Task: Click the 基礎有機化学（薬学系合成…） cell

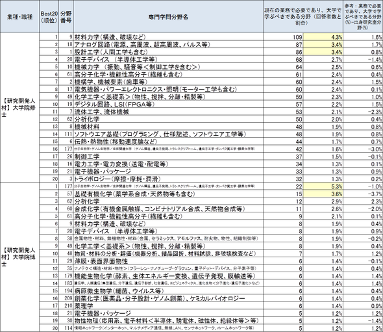Action: [168, 194]
